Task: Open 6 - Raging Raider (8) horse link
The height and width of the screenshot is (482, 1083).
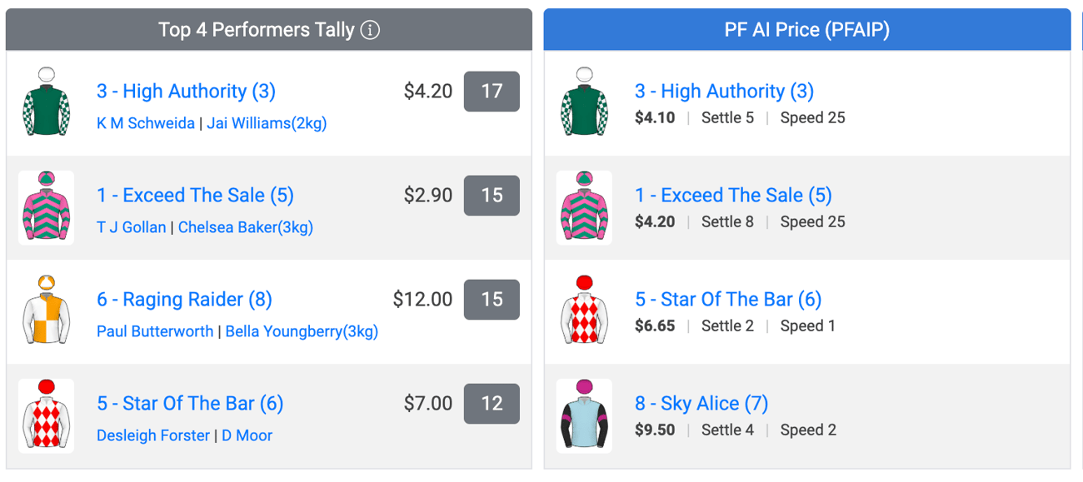Action: pos(184,300)
